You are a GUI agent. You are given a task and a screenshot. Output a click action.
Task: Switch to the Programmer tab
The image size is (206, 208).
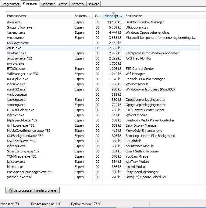point(11,4)
